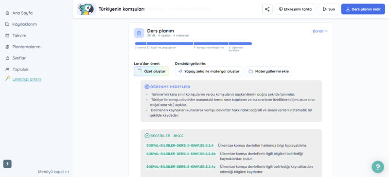Open Planlamalarım in the sidebar
389x177 pixels.
coord(26,47)
